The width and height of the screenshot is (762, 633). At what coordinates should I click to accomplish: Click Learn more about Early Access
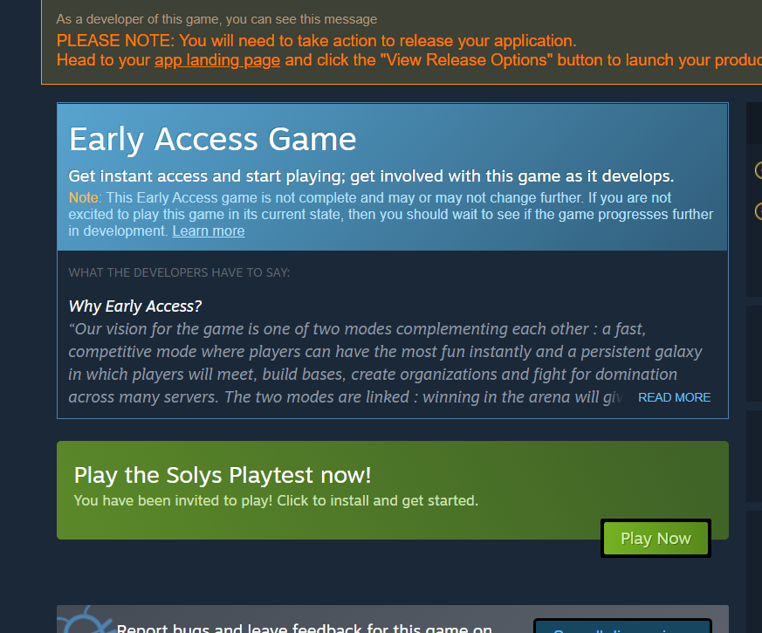coord(209,230)
